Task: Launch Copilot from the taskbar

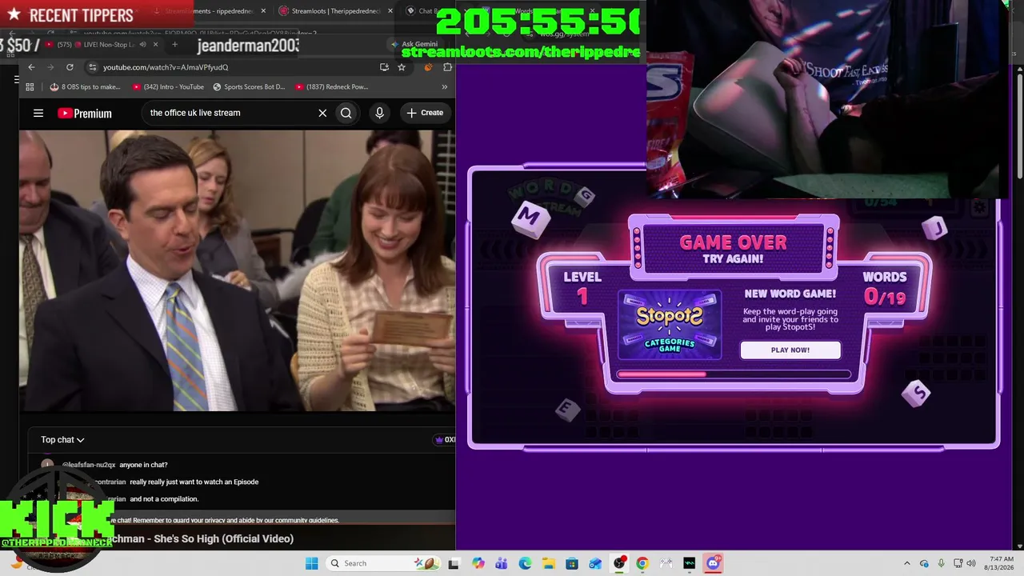Action: pos(478,563)
